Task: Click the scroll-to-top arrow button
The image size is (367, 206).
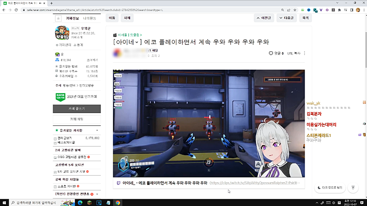Action: point(353,188)
